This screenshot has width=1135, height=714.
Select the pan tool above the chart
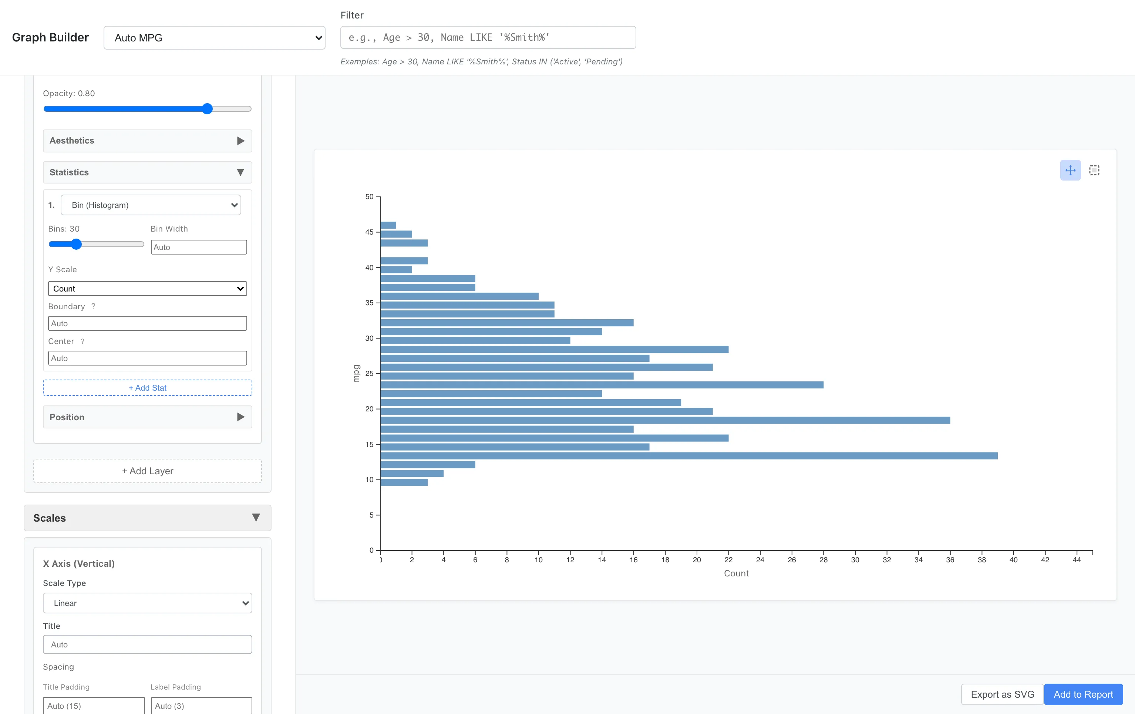click(x=1070, y=170)
